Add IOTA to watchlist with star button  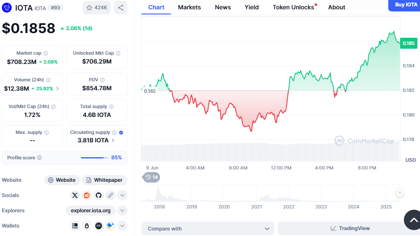tap(97, 8)
